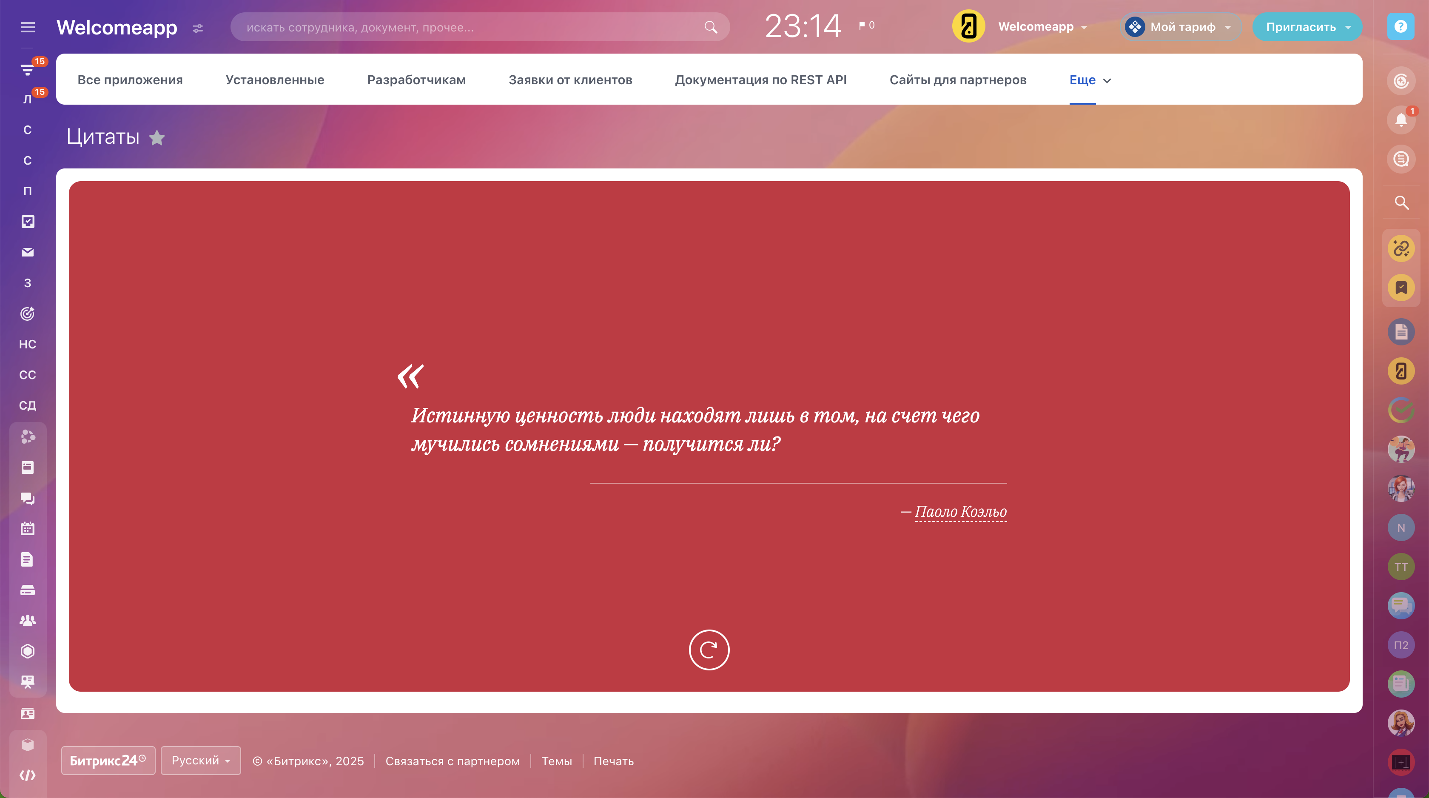Image resolution: width=1429 pixels, height=798 pixels.
Task: Focus the employee and document search field
Action: click(472, 27)
